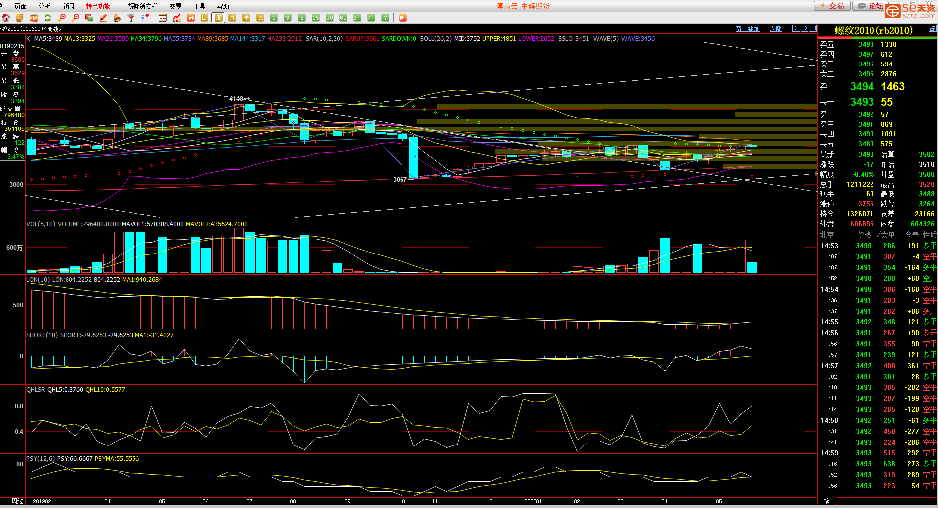This screenshot has width=938, height=508.
Task: Open the 帮助 menu
Action: click(x=223, y=6)
